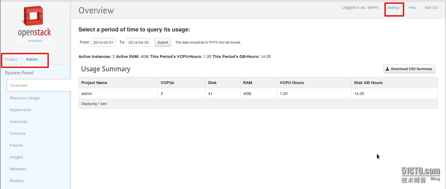
Task: Click the 14.05 Disk GB Hours cell
Action: pyautogui.click(x=394, y=93)
